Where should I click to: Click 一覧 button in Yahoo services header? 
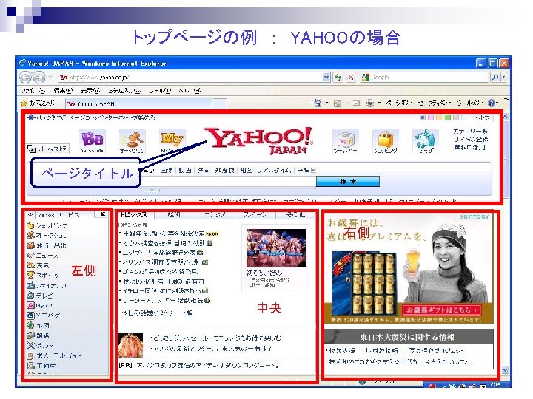coord(101,214)
